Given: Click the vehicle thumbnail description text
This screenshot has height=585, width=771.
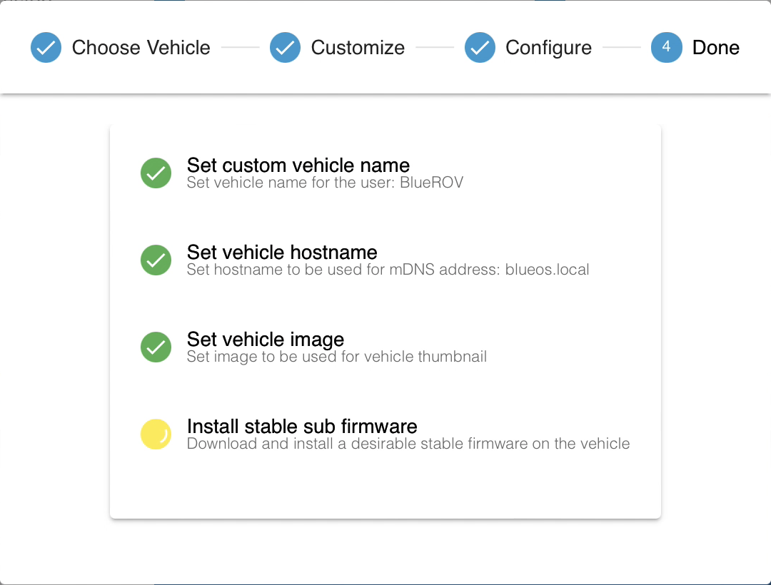Looking at the screenshot, I should [x=337, y=357].
